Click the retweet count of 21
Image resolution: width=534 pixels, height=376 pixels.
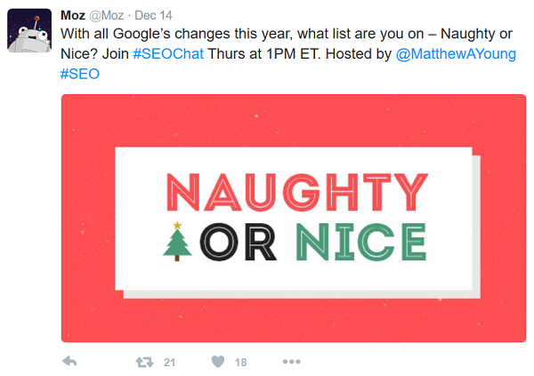point(169,362)
